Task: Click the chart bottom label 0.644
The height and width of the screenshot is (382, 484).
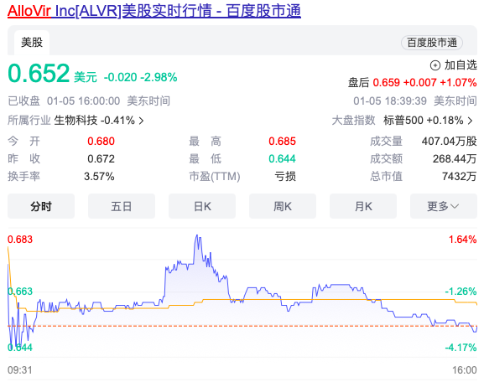Action: pos(20,348)
